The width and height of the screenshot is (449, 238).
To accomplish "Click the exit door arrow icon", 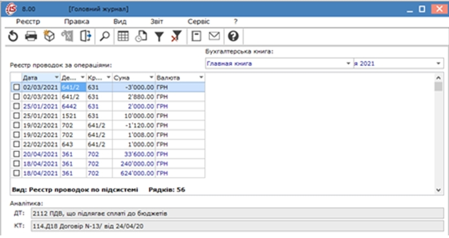I will coord(85,36).
